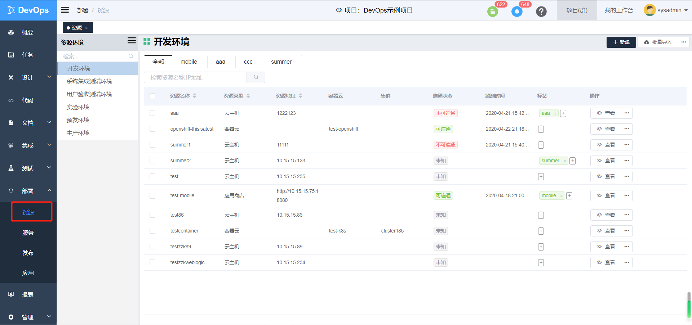Select 系统集成测试环境 in environment list

click(97, 81)
